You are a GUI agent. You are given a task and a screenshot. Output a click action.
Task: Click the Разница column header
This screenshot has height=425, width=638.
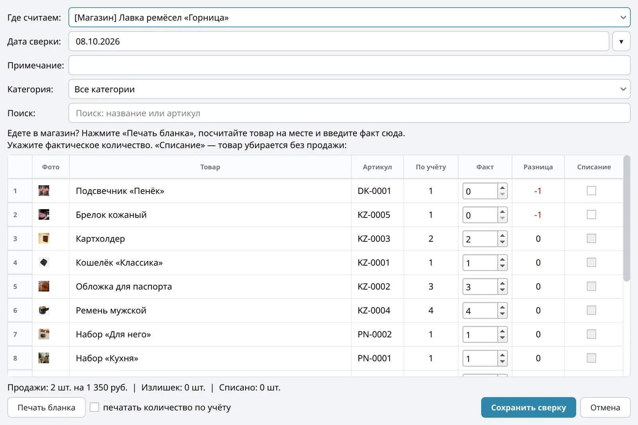click(x=538, y=167)
